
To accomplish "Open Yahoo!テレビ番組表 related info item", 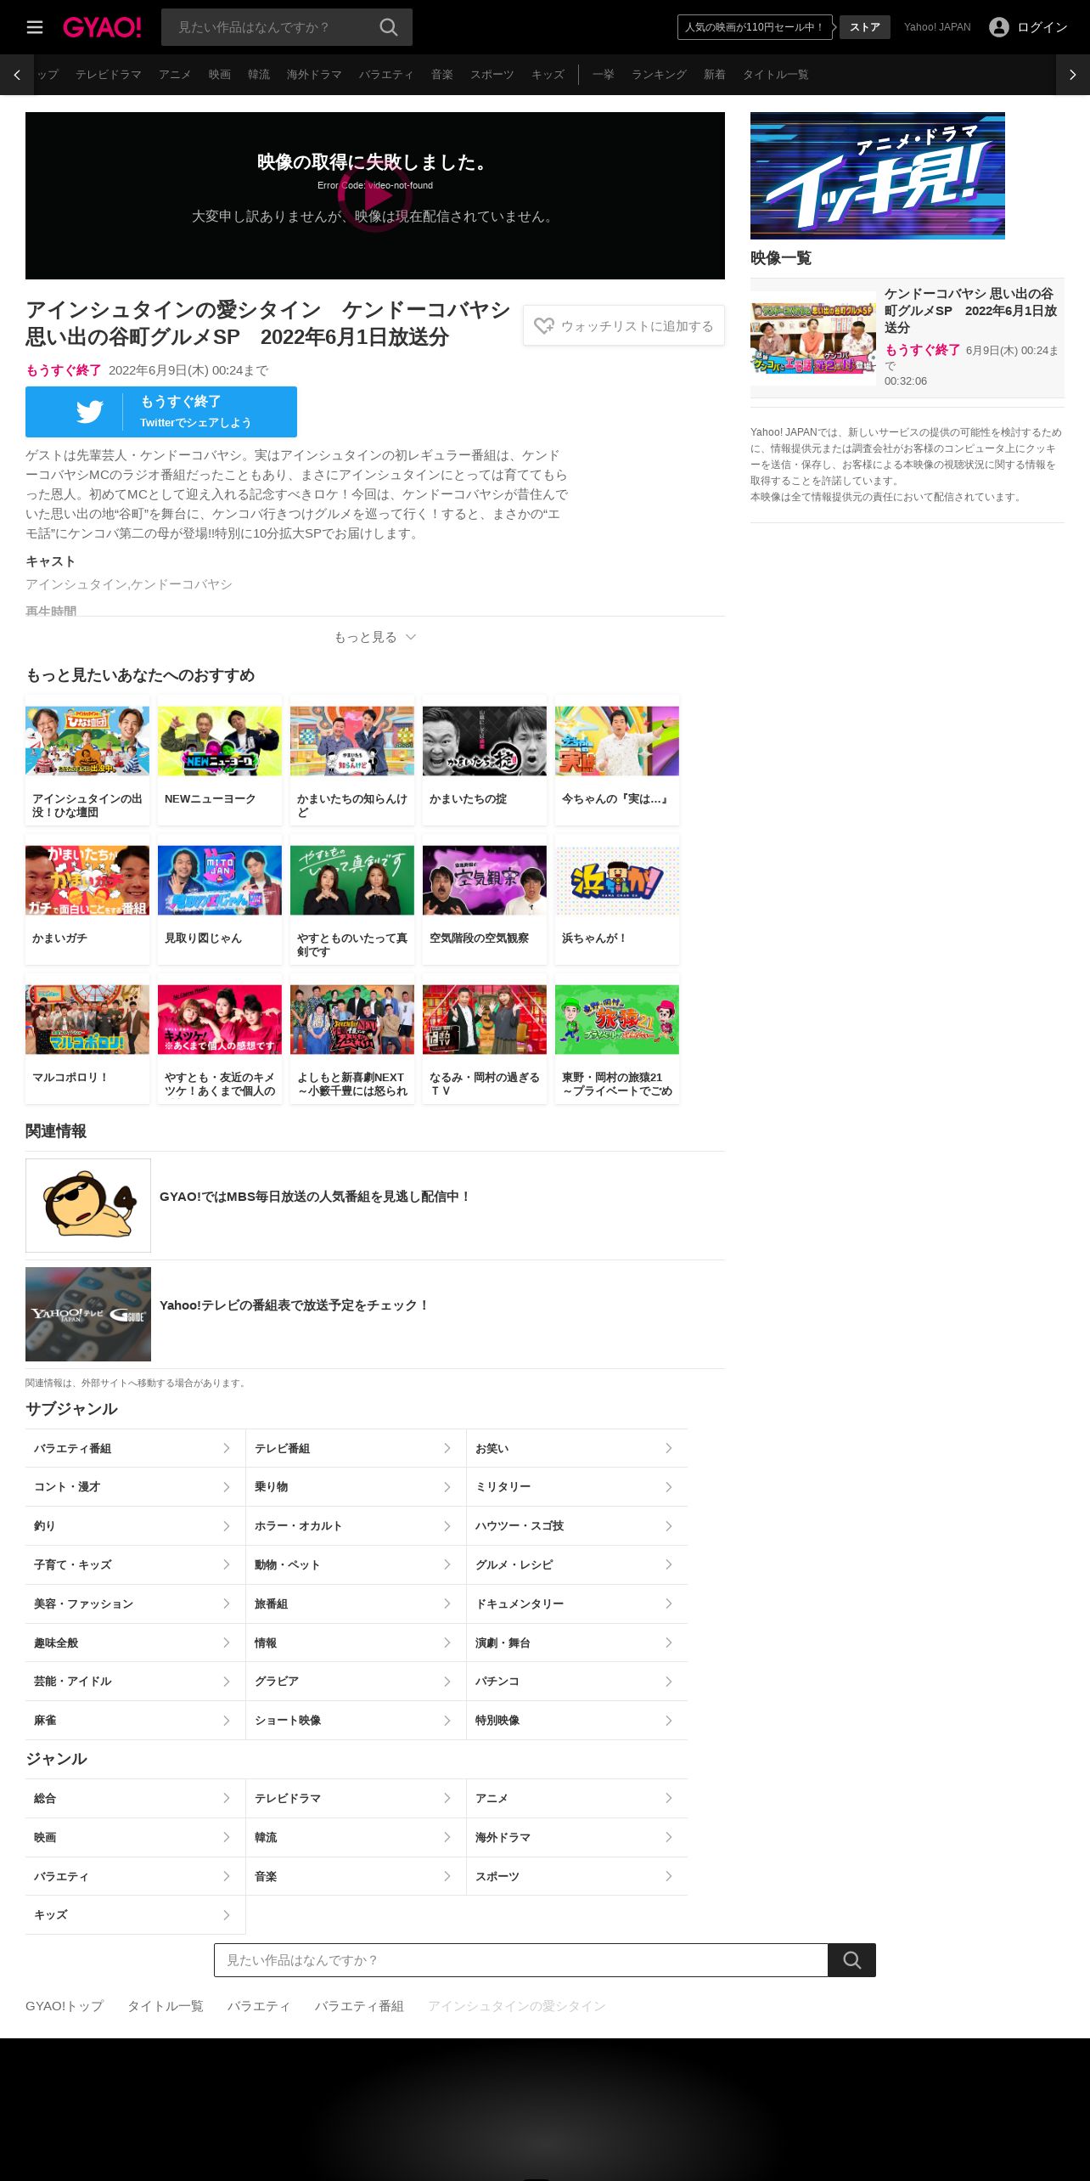I will [x=375, y=1314].
